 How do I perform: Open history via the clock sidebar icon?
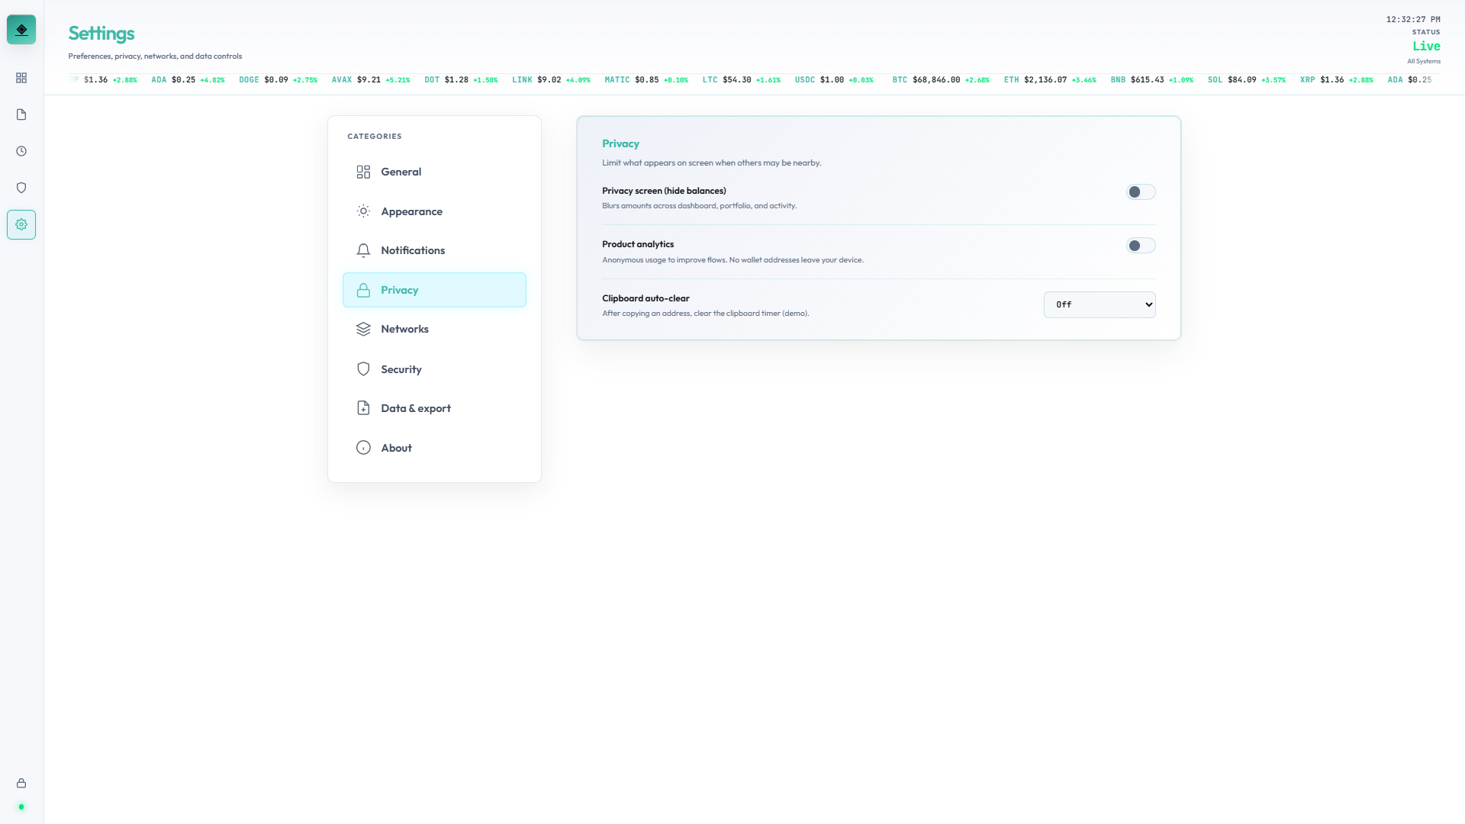(x=21, y=151)
